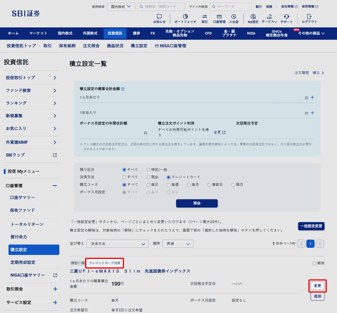The image size is (337, 313).
Task: Open the SBIラップ external link icon
Action: 55,155
